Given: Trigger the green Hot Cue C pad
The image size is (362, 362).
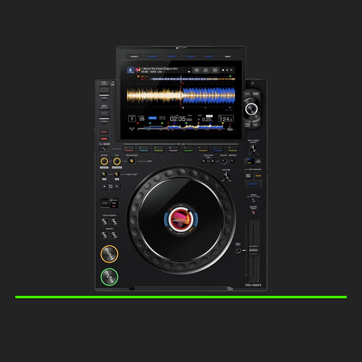Looking at the screenshot, I should click(159, 149).
